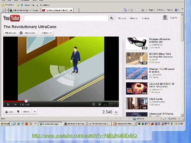Click the Share button
The width and height of the screenshot is (191, 143).
[x=26, y=112]
